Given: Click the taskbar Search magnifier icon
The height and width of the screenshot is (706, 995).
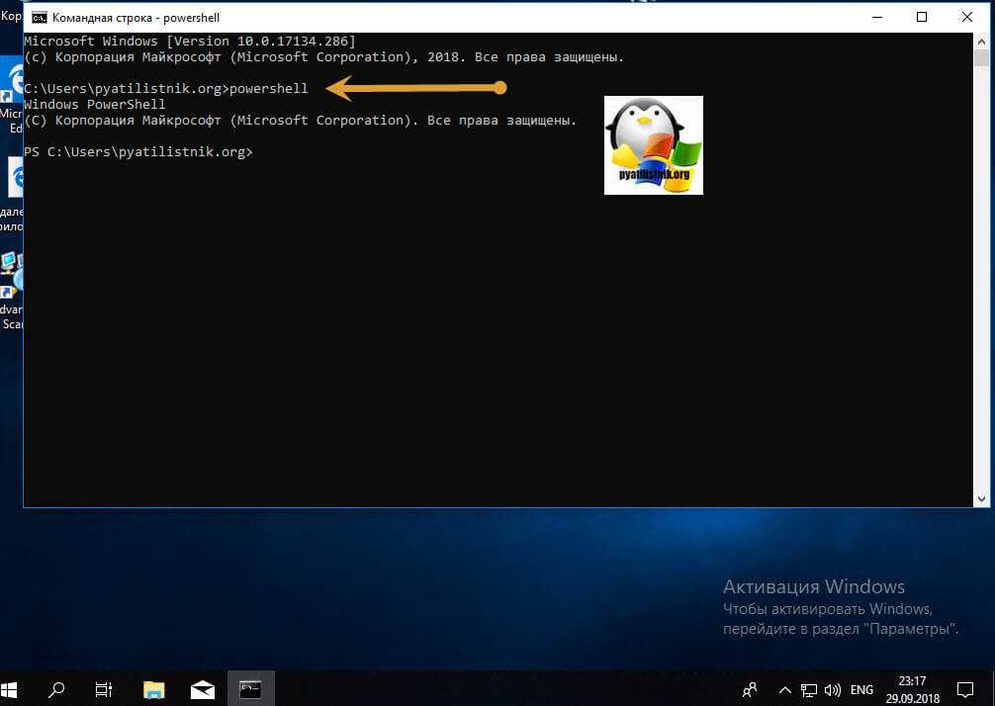Looking at the screenshot, I should [57, 689].
